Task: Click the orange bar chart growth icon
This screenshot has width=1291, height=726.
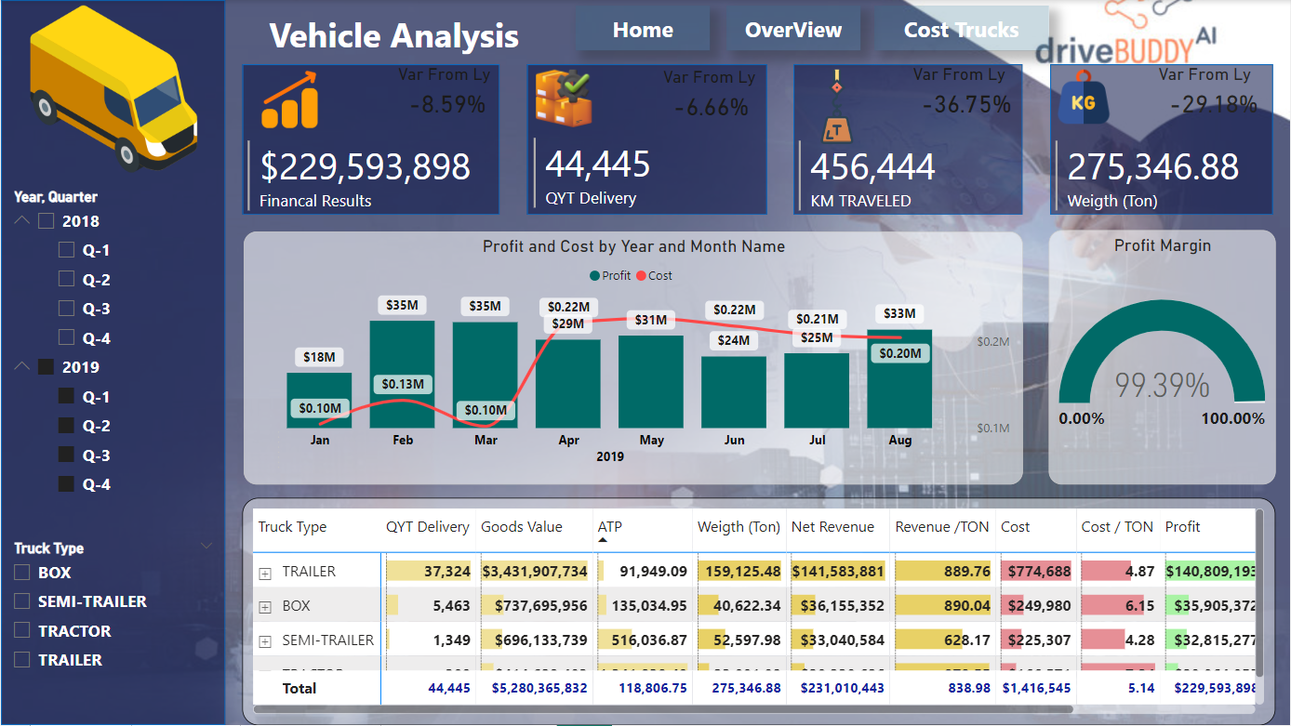Action: [x=289, y=100]
